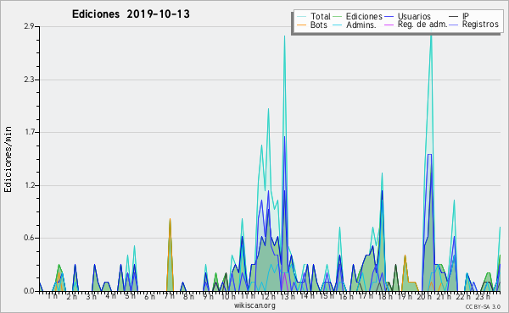Screen dimensions: 509x313
Task: Click the y-axis value 0.6
Action: (29, 238)
